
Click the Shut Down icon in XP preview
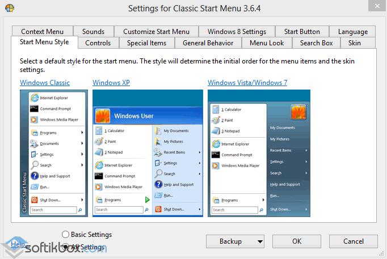pyautogui.click(x=158, y=209)
